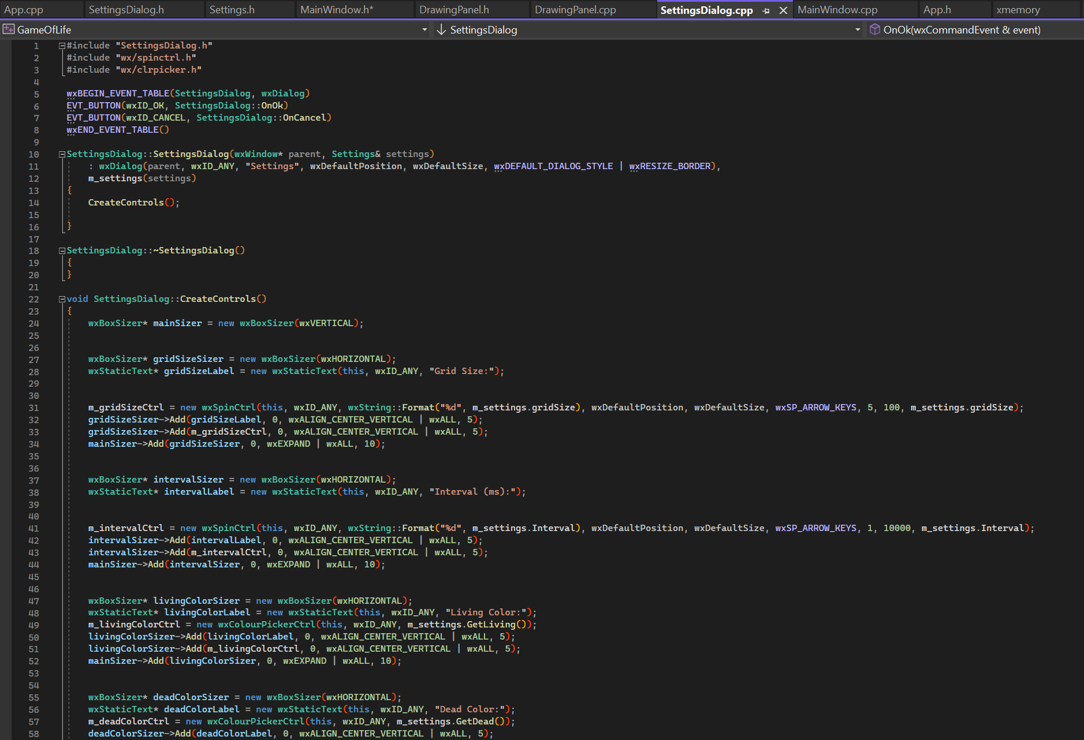Collapse the #include block at line 1
Image resolution: width=1084 pixels, height=740 pixels.
[x=62, y=46]
